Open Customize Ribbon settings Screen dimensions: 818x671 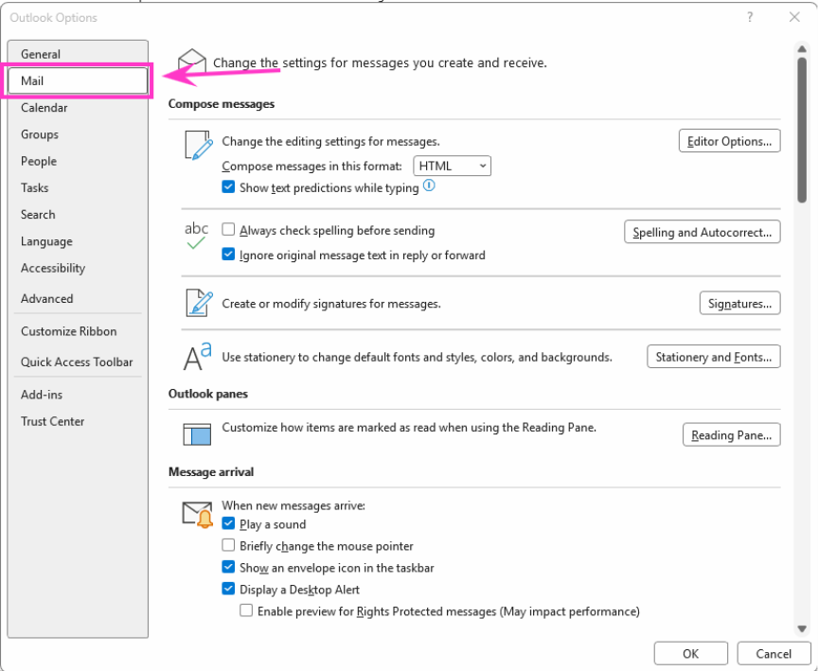pos(78,331)
